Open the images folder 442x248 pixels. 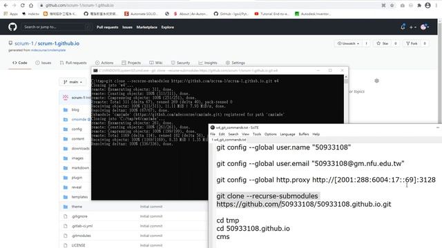click(x=77, y=158)
